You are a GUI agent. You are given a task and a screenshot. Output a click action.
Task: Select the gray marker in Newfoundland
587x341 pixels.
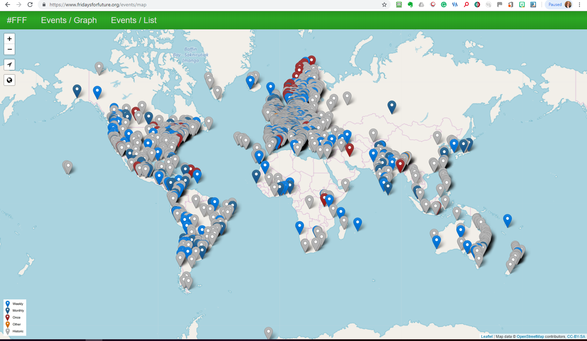(x=209, y=123)
